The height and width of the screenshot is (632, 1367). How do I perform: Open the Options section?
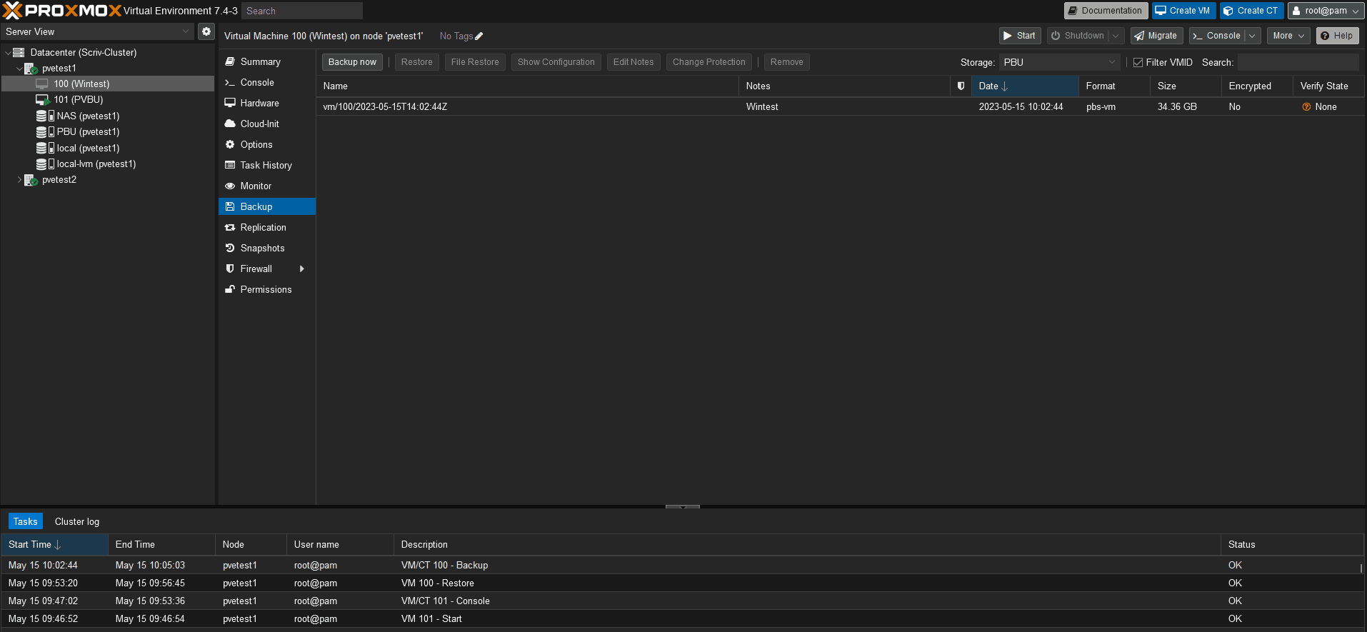pyautogui.click(x=267, y=144)
